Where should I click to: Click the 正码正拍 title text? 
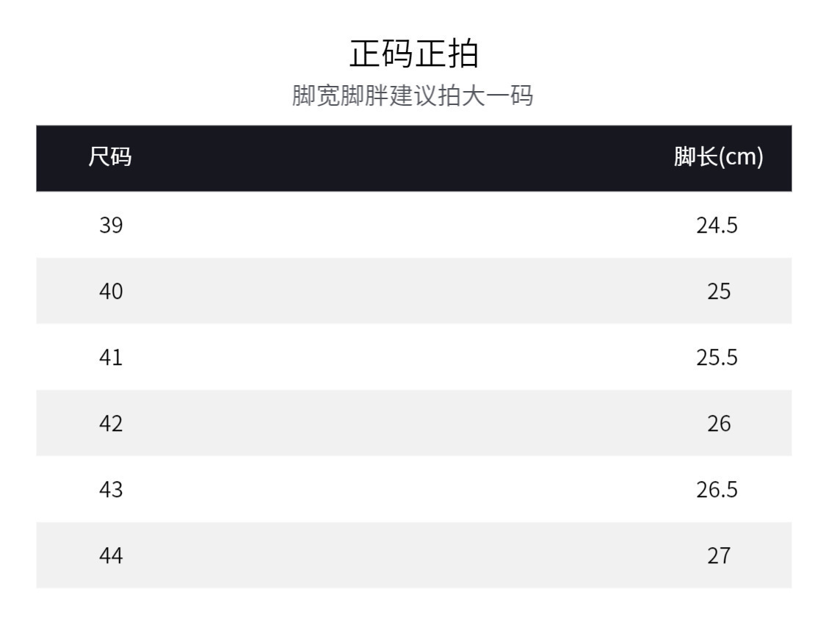click(x=413, y=54)
